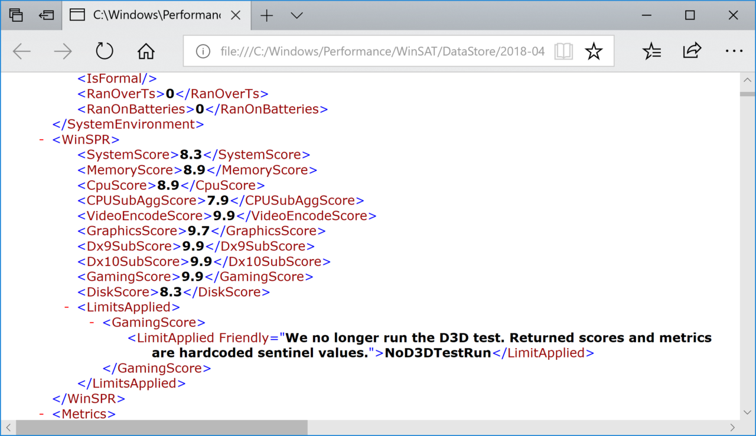
Task: Open the Share menu
Action: (x=692, y=51)
